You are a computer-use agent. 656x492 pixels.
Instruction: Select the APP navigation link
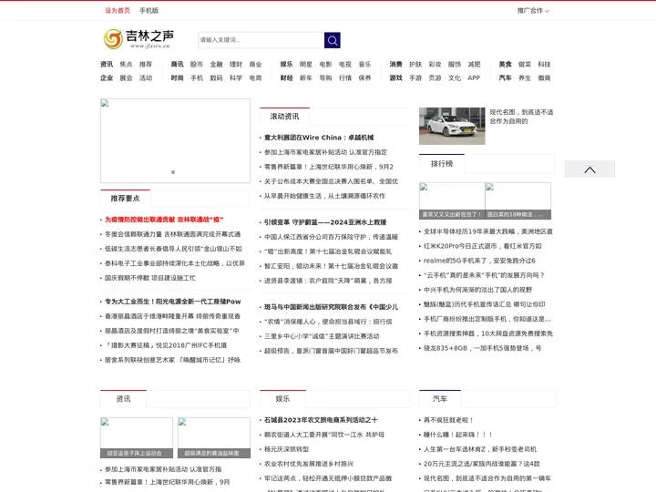pos(474,77)
